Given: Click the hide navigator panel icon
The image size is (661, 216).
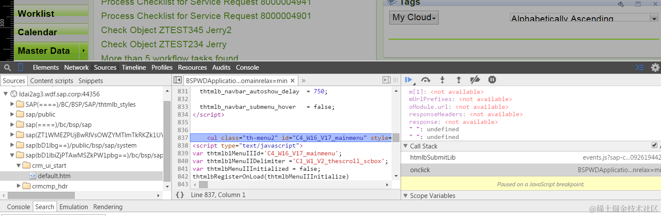Looking at the screenshot, I should point(177,80).
